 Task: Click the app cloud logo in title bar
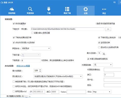pos(2,3)
